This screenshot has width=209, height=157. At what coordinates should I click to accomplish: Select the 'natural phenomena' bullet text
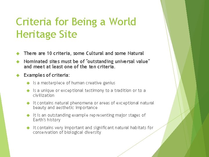point(93,105)
